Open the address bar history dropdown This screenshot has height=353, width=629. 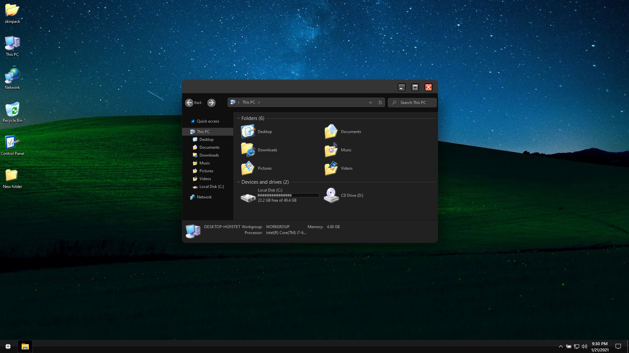click(370, 103)
